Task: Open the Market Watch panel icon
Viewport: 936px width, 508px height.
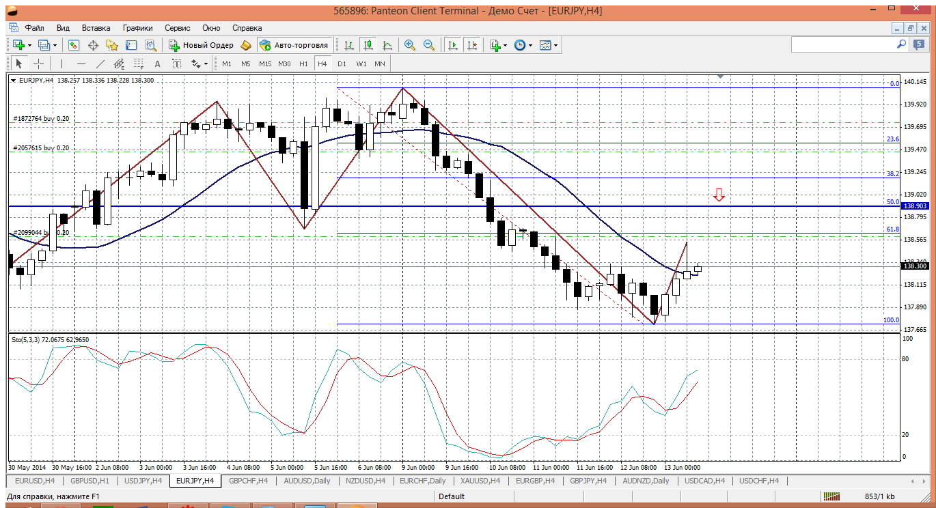Action: 74,45
